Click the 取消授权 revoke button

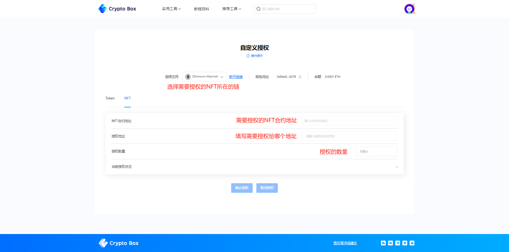click(267, 188)
